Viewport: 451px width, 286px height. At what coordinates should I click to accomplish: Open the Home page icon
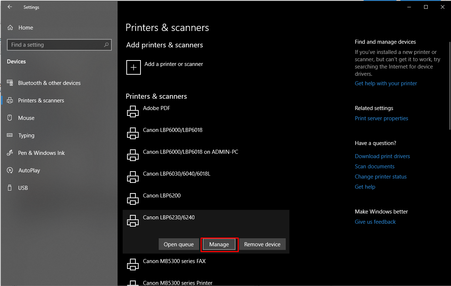[10, 28]
